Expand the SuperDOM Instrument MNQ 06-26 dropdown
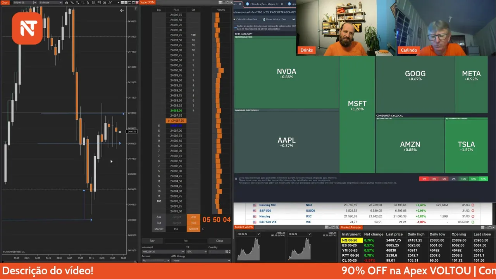 pos(183,251)
